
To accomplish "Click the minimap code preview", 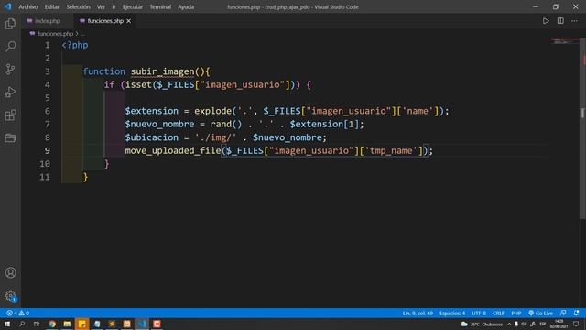I will 564,41.
